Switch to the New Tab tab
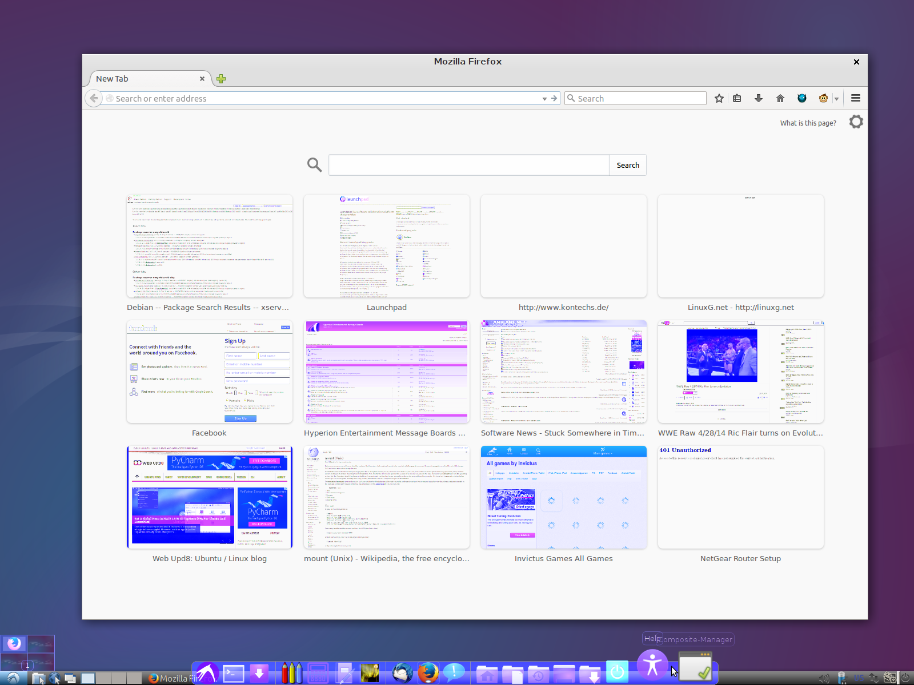Screen dimensions: 914x685 [x=143, y=79]
